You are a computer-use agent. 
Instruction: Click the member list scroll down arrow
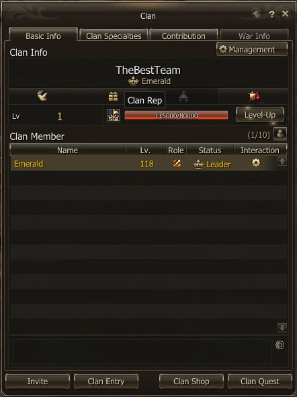[x=282, y=327]
